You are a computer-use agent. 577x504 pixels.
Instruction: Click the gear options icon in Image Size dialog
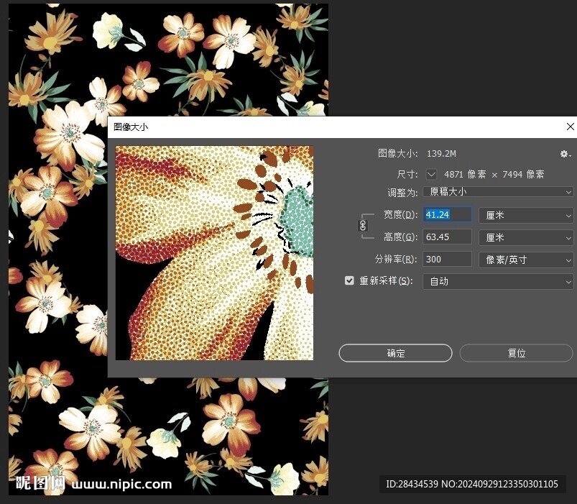564,153
